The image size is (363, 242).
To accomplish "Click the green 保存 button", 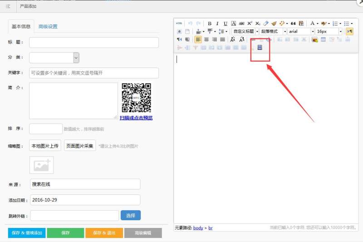I will coord(65,233).
